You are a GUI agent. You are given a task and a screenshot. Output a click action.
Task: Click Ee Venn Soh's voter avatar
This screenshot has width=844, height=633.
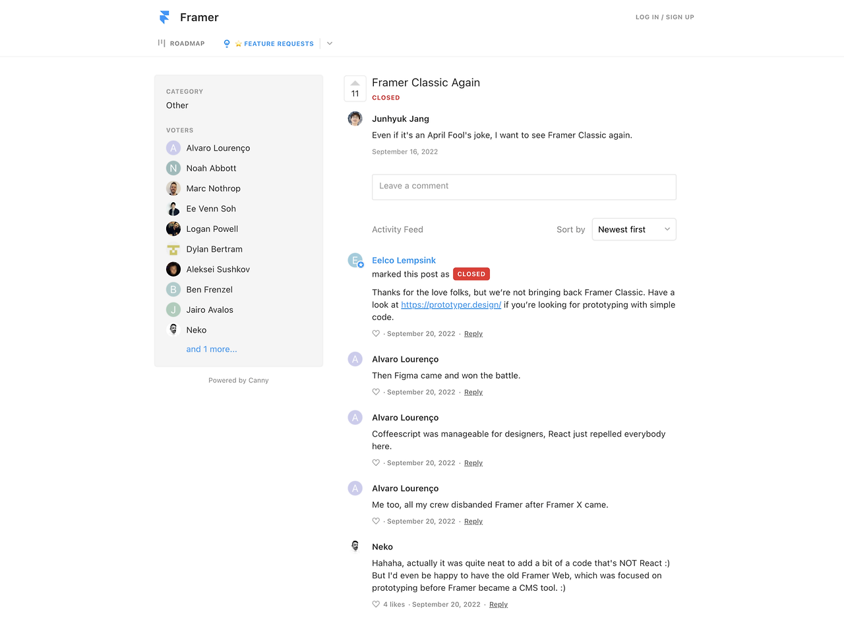173,209
